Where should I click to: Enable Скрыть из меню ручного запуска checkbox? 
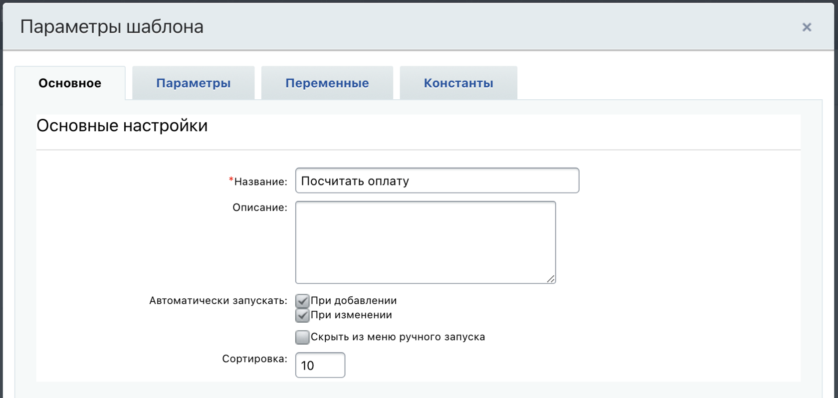click(x=302, y=337)
